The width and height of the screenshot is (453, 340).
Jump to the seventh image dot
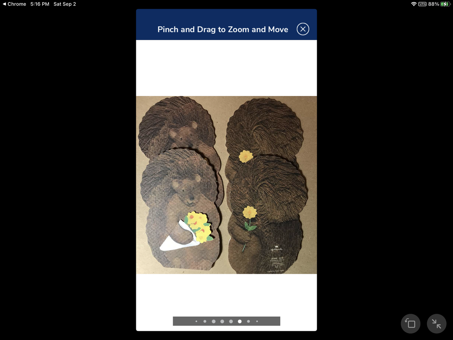click(x=248, y=321)
